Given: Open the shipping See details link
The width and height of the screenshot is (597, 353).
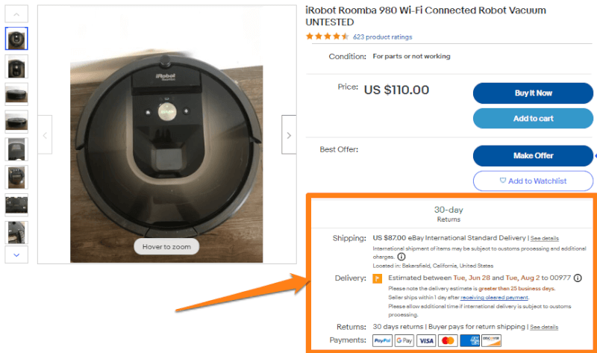Looking at the screenshot, I should (x=545, y=238).
